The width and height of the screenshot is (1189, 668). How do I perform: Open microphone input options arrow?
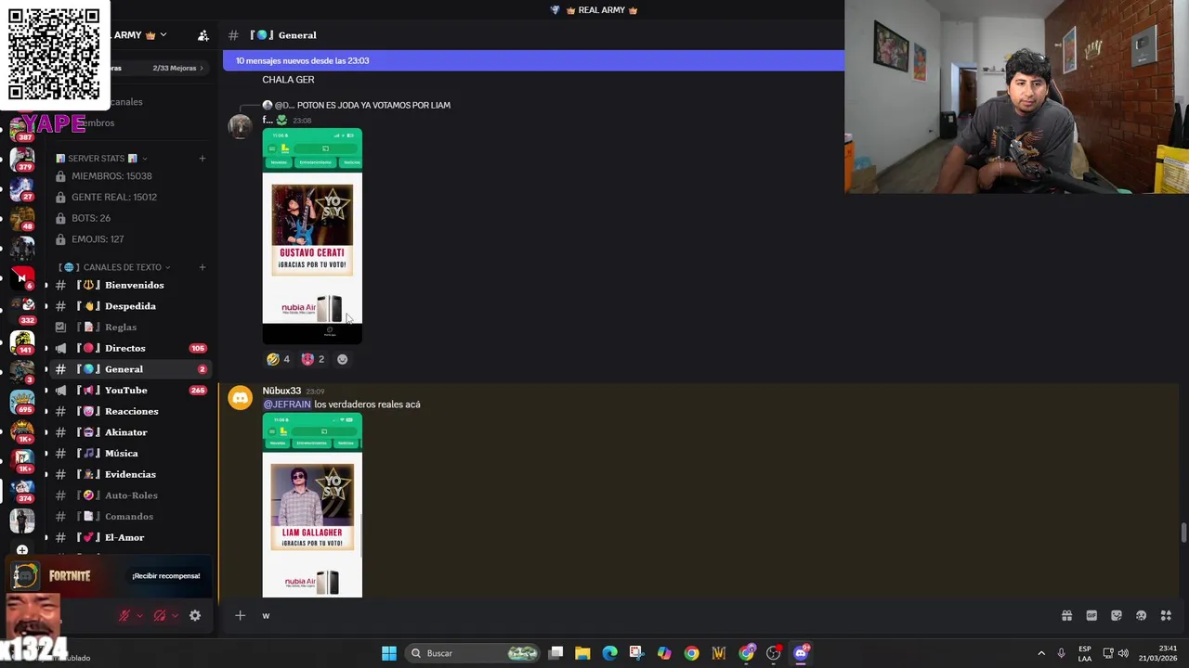coord(139,615)
